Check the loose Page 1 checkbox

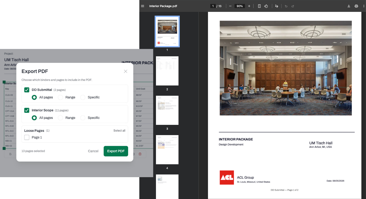click(x=27, y=137)
